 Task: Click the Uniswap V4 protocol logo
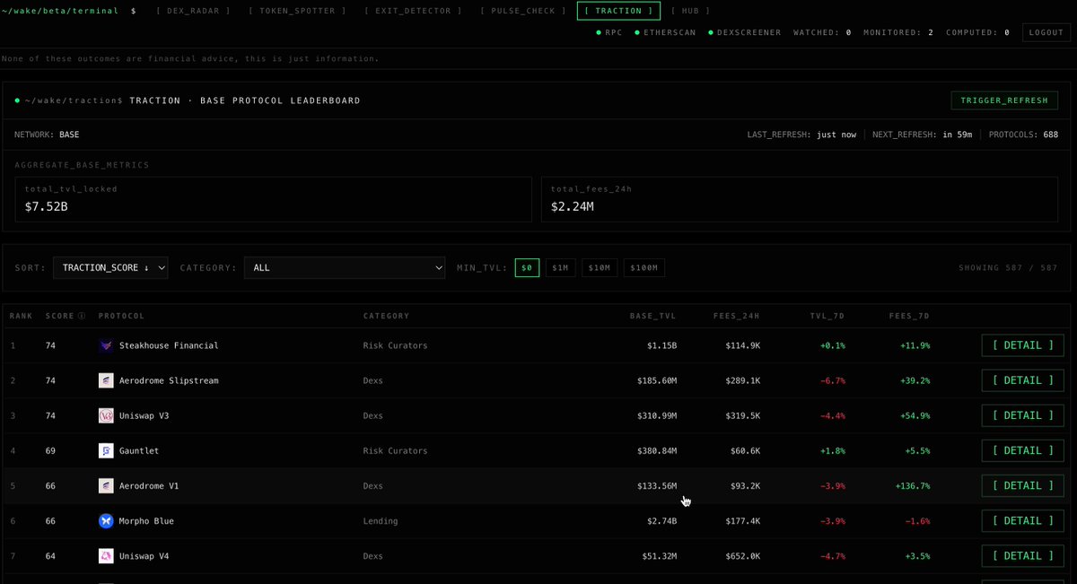[106, 555]
